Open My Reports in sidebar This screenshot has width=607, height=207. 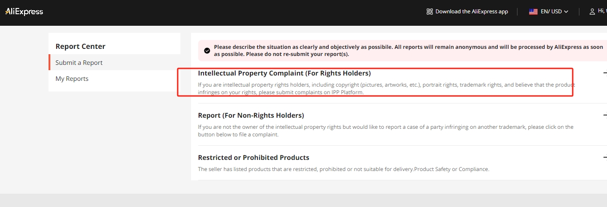coord(72,79)
